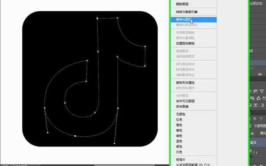Click the anchor at the flag's upper right tip
Screen dimensions: 266x166
click(x=145, y=47)
